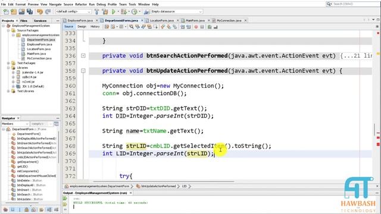Switch to the Files panel tab

click(x=24, y=21)
